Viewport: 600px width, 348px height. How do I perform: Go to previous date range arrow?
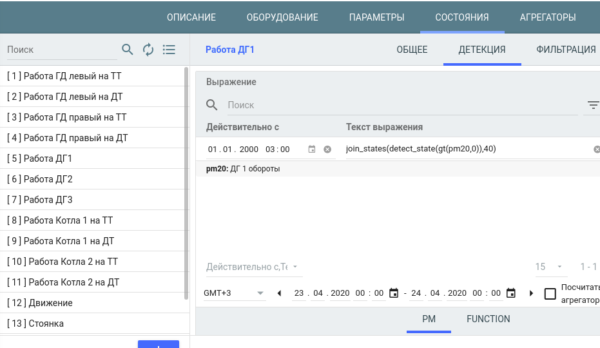point(279,293)
